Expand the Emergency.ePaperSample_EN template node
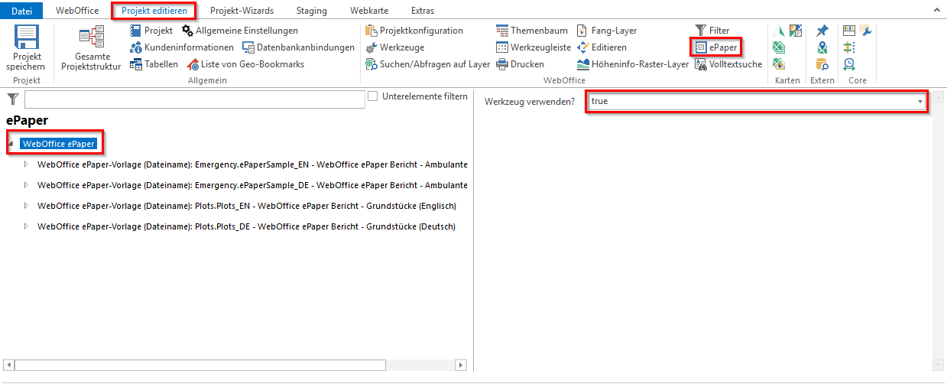 point(26,164)
